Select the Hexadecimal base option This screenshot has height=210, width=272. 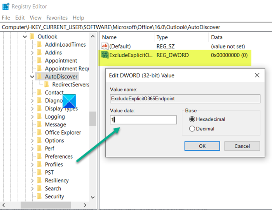click(192, 119)
